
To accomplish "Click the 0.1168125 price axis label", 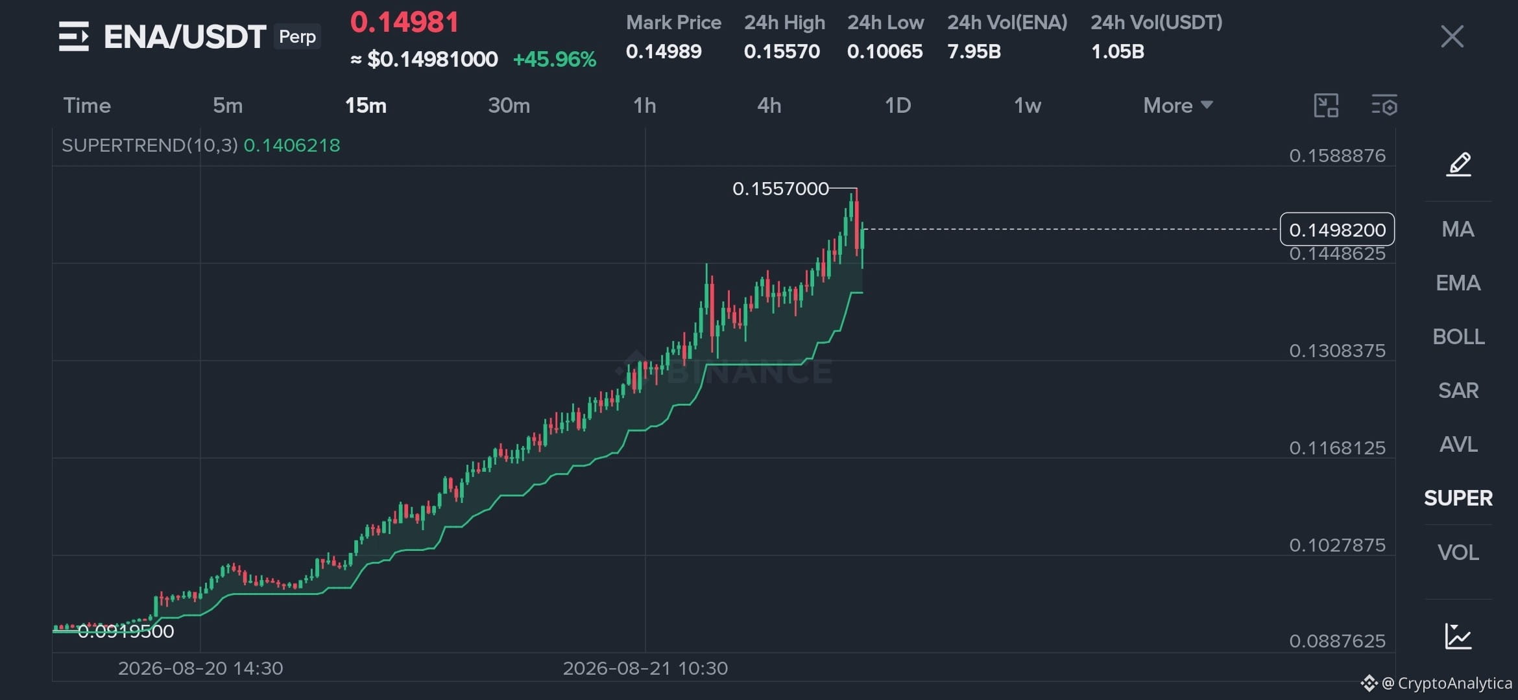I will click(x=1337, y=448).
